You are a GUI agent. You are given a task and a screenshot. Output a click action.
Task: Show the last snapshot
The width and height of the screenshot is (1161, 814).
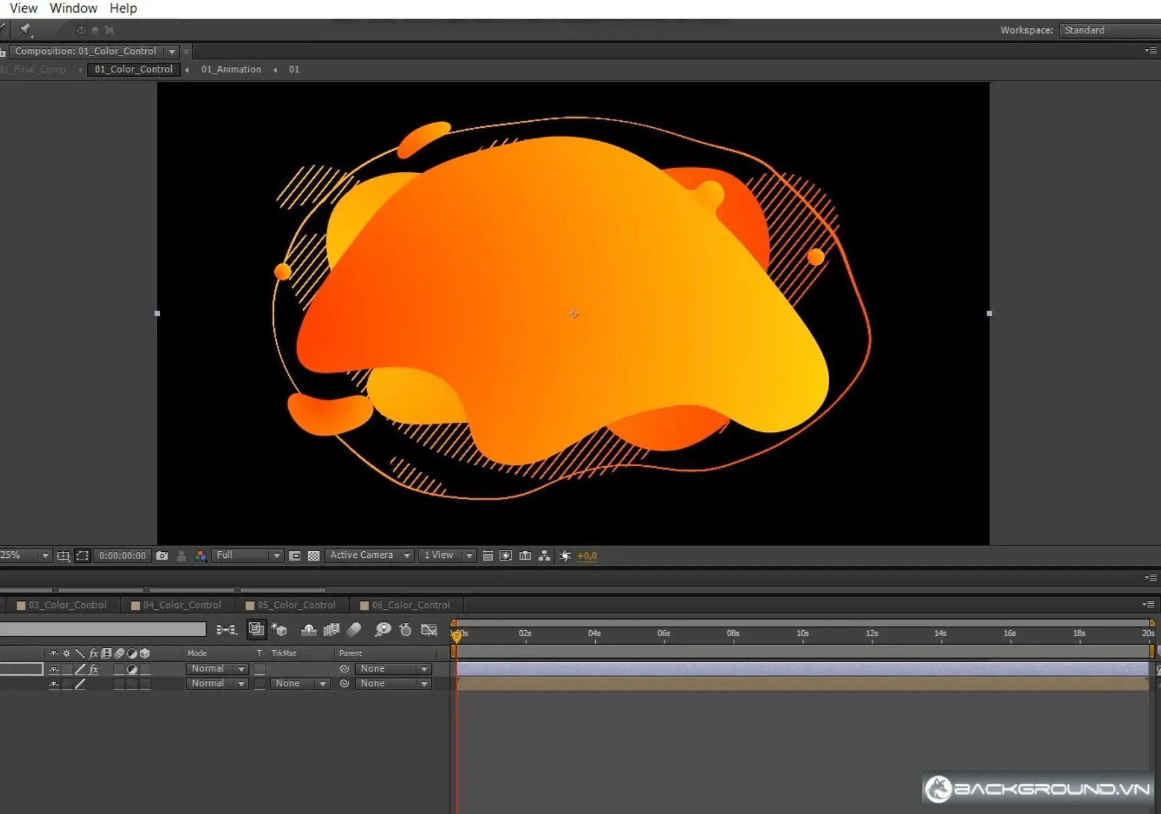click(181, 556)
